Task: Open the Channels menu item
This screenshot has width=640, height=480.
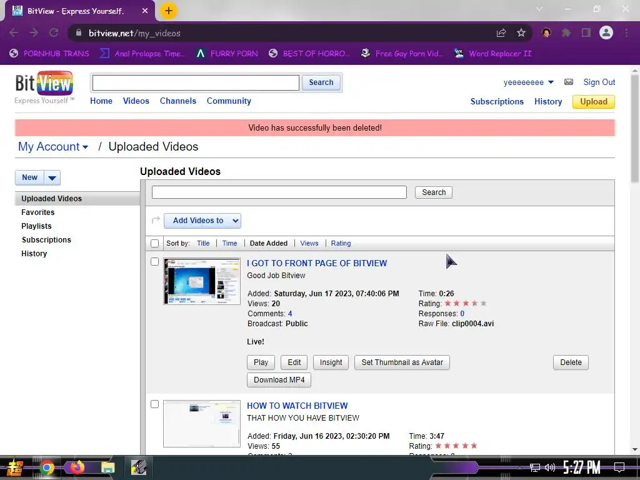Action: (178, 101)
